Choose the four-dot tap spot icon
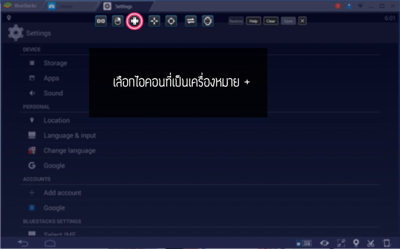400x249 pixels. point(154,21)
